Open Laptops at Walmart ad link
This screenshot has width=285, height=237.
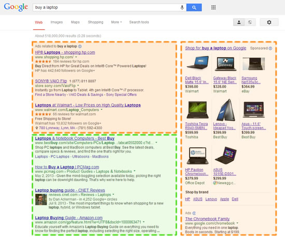coord(88,105)
